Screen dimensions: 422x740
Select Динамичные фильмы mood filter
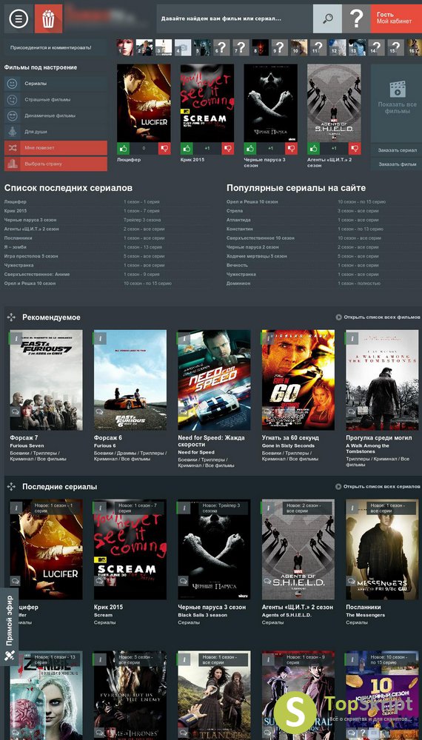pos(56,115)
